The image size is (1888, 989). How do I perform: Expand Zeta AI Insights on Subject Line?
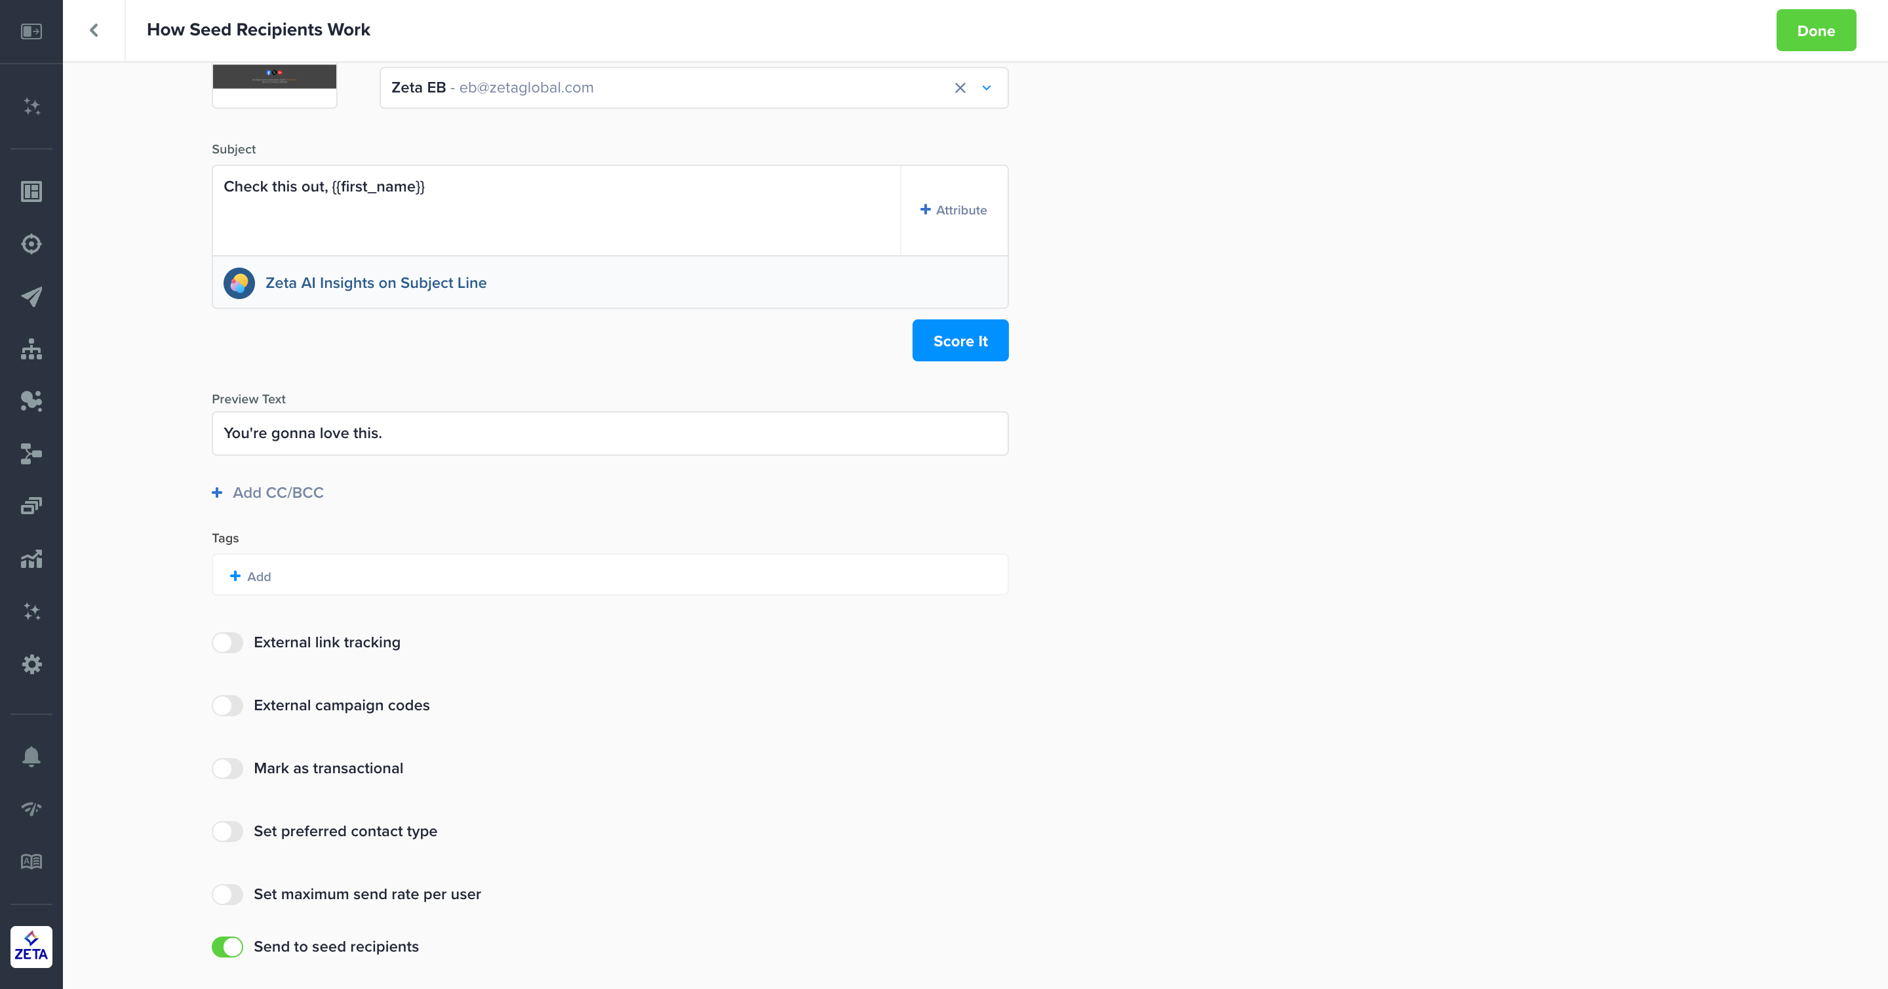pos(375,283)
